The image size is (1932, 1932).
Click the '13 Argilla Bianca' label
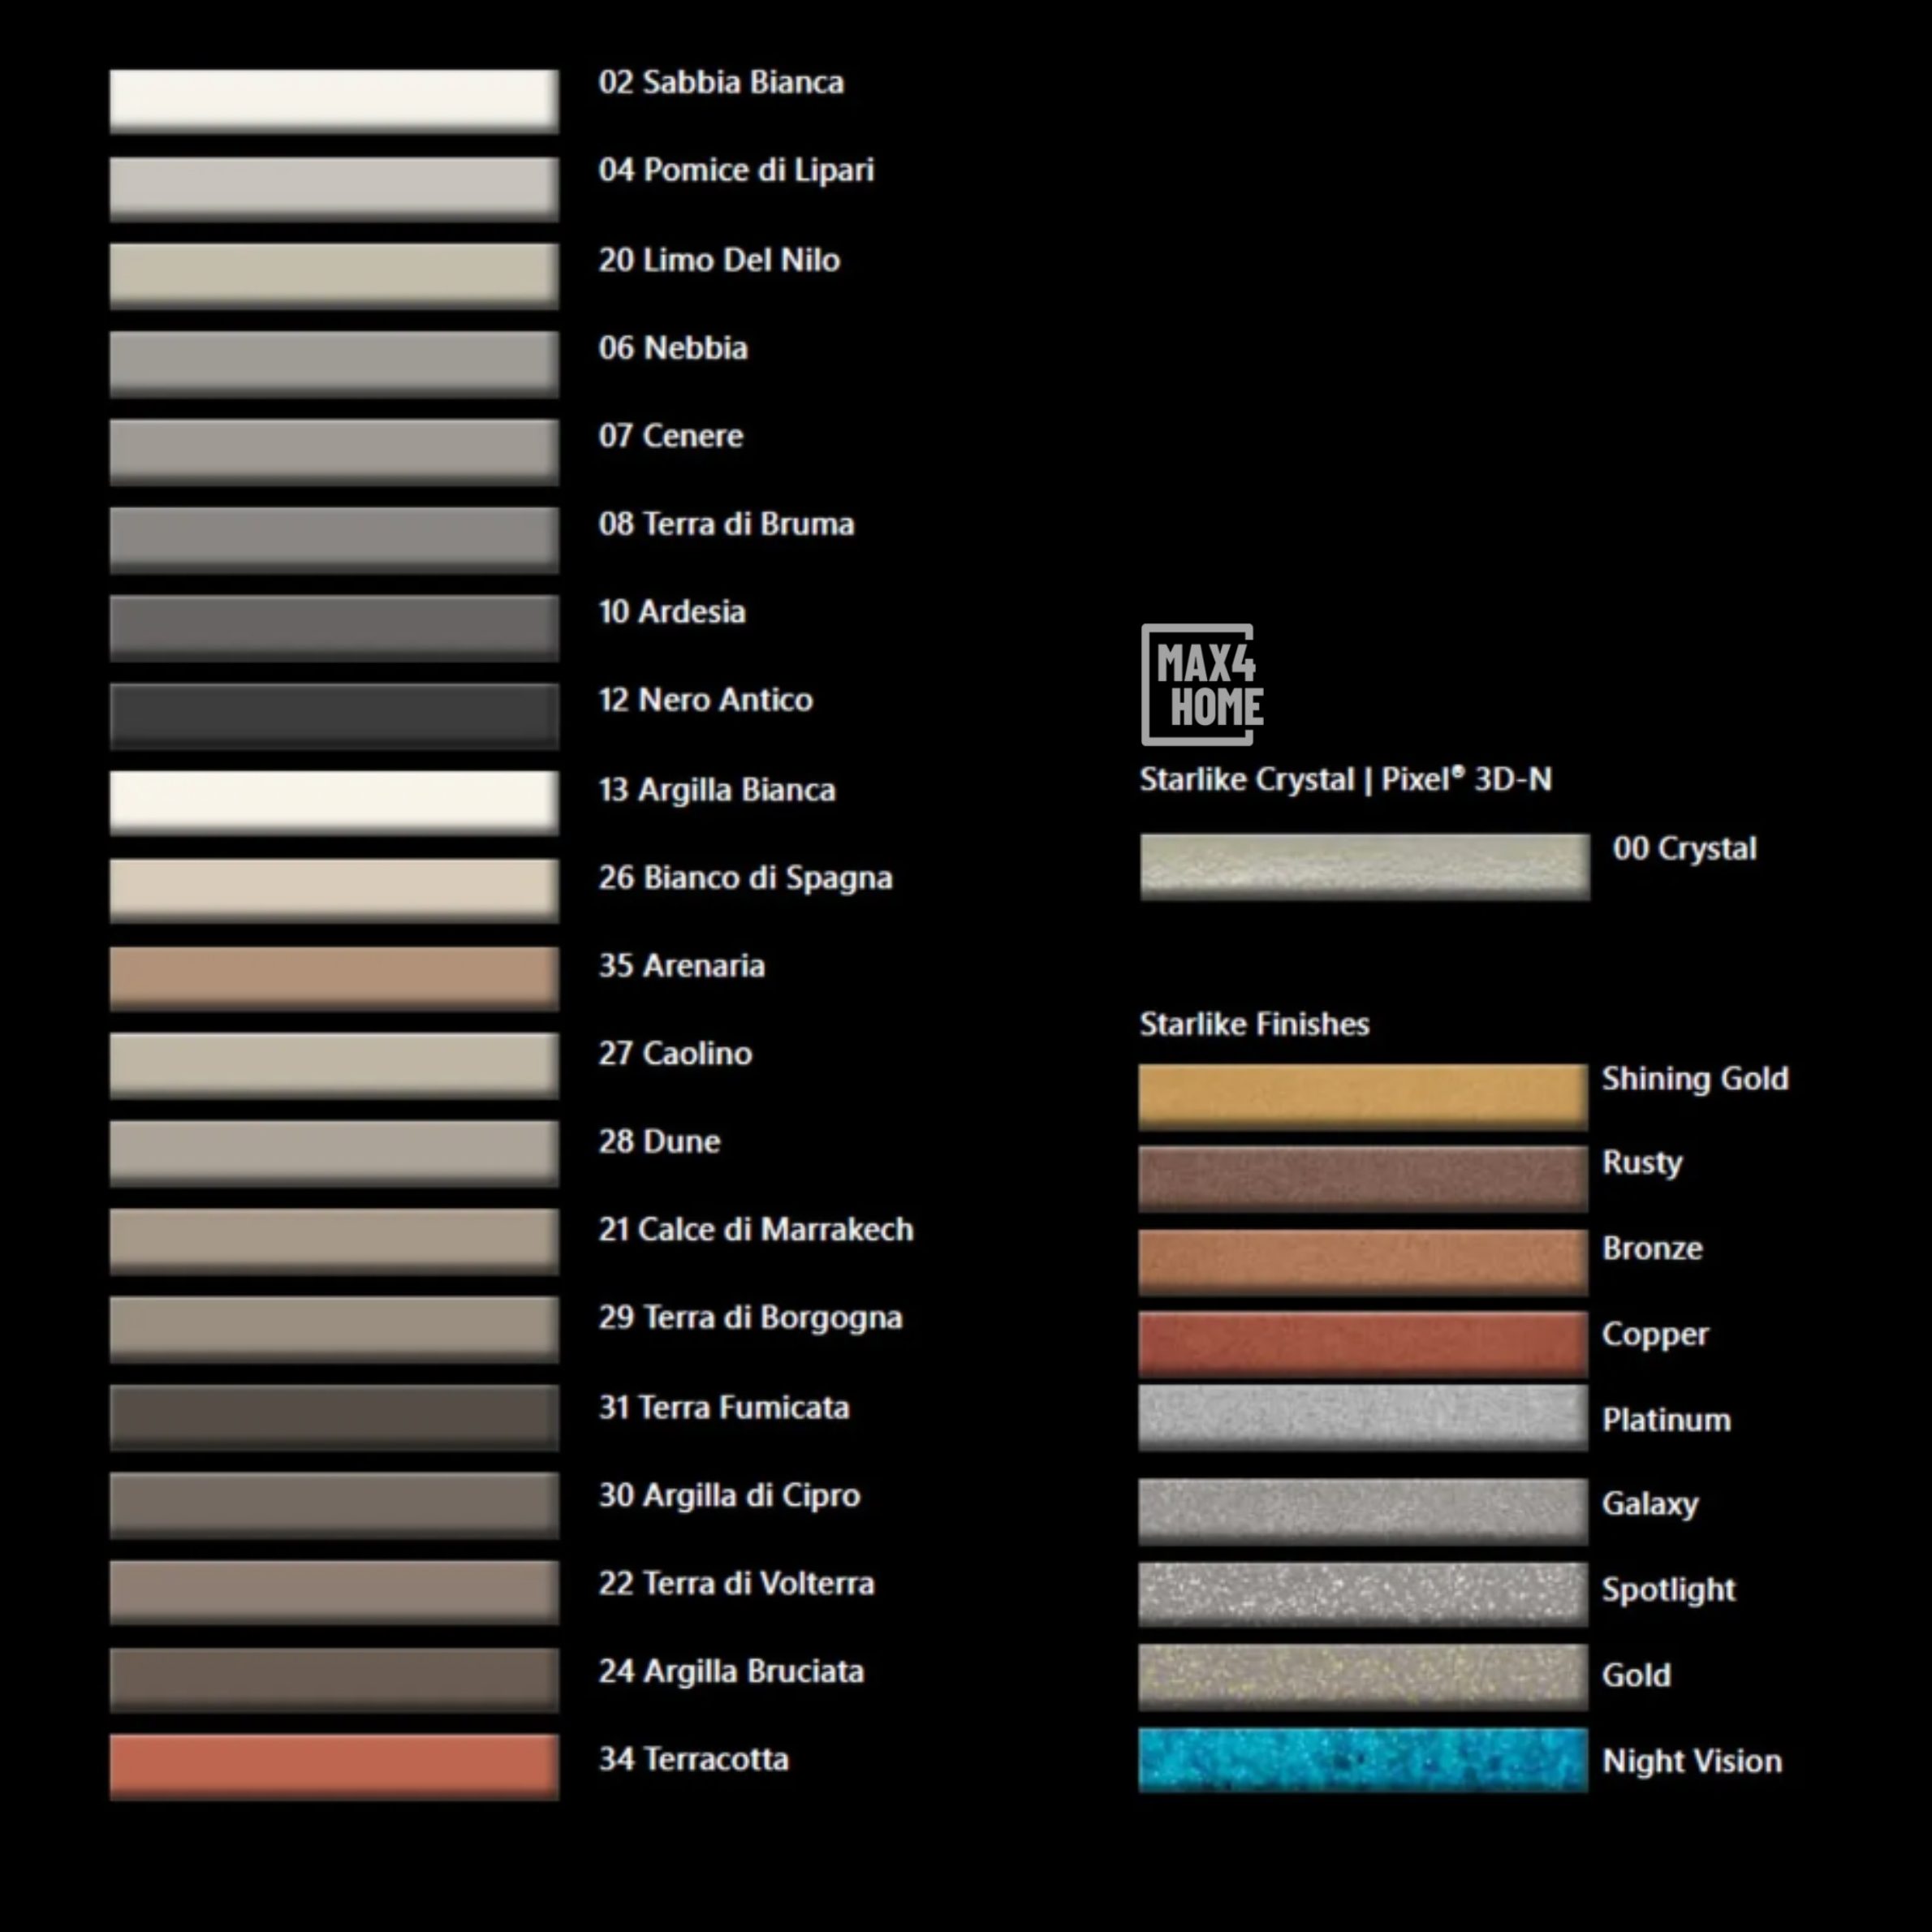717,791
